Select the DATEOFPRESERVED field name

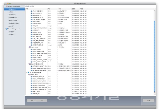(x=38, y=45)
